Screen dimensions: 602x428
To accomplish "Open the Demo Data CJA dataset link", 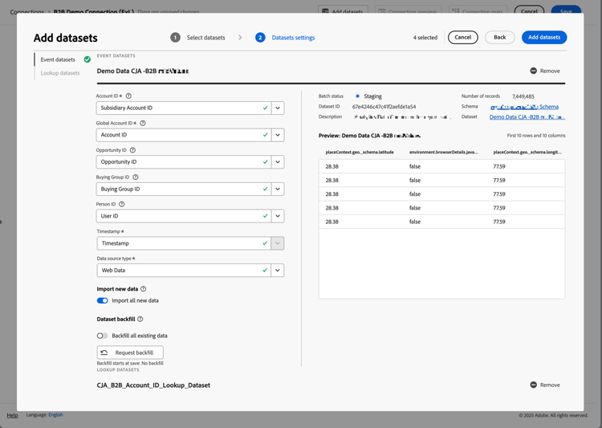I will click(x=527, y=117).
